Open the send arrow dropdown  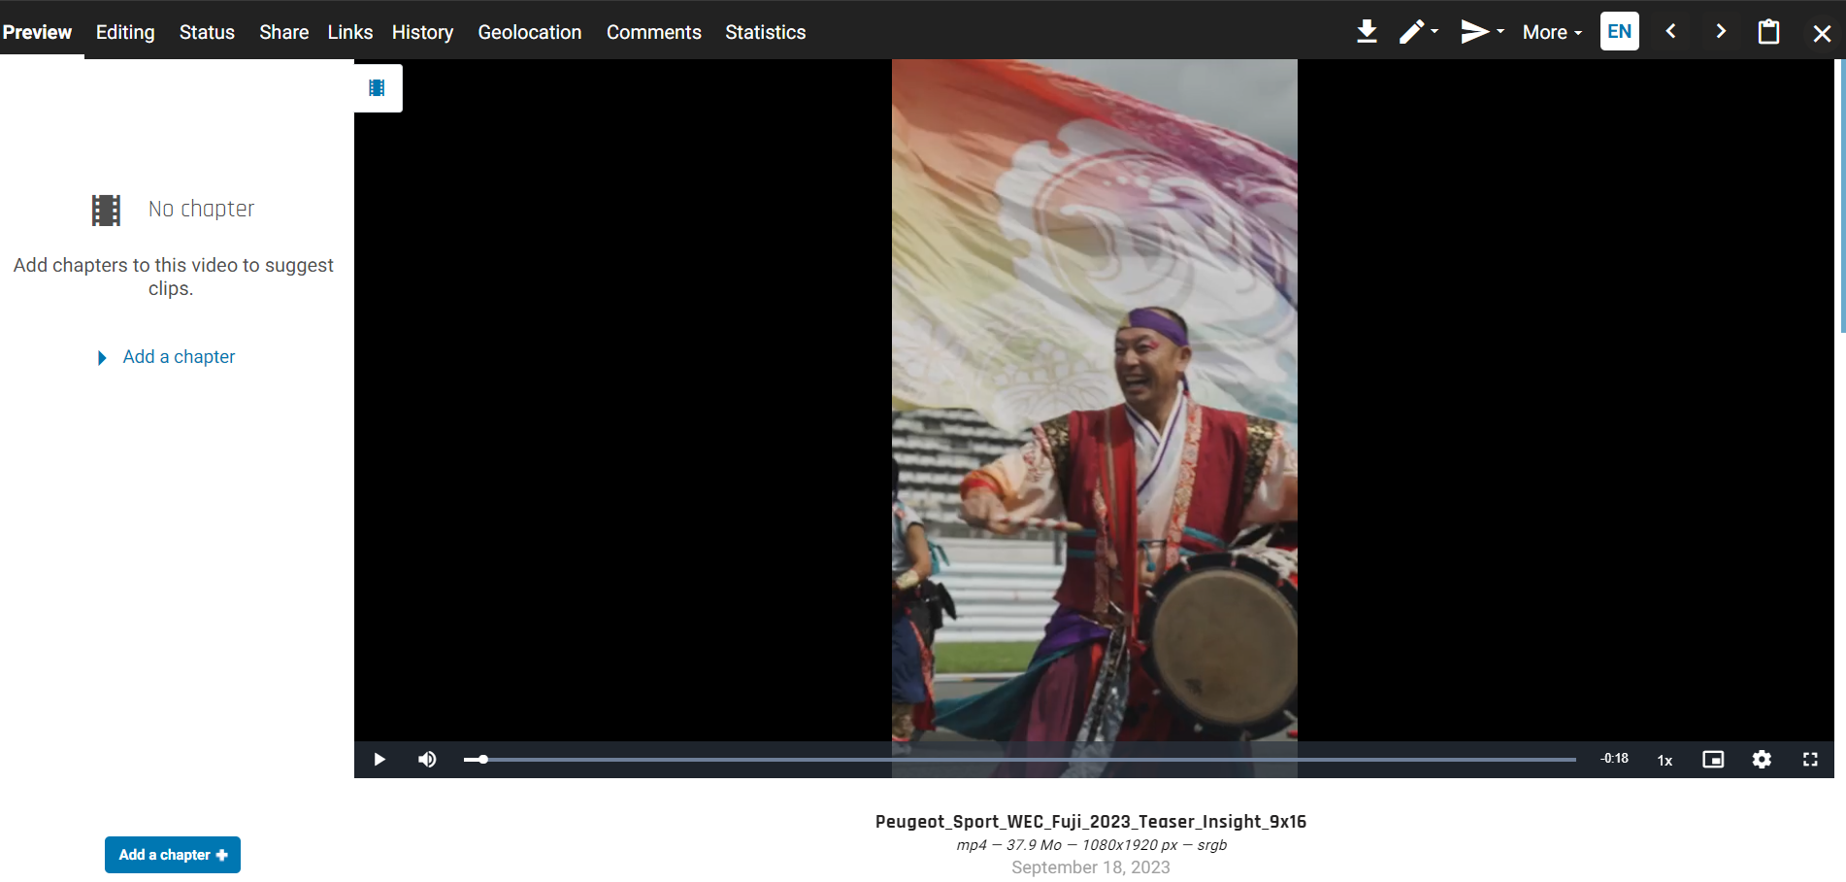point(1481,32)
